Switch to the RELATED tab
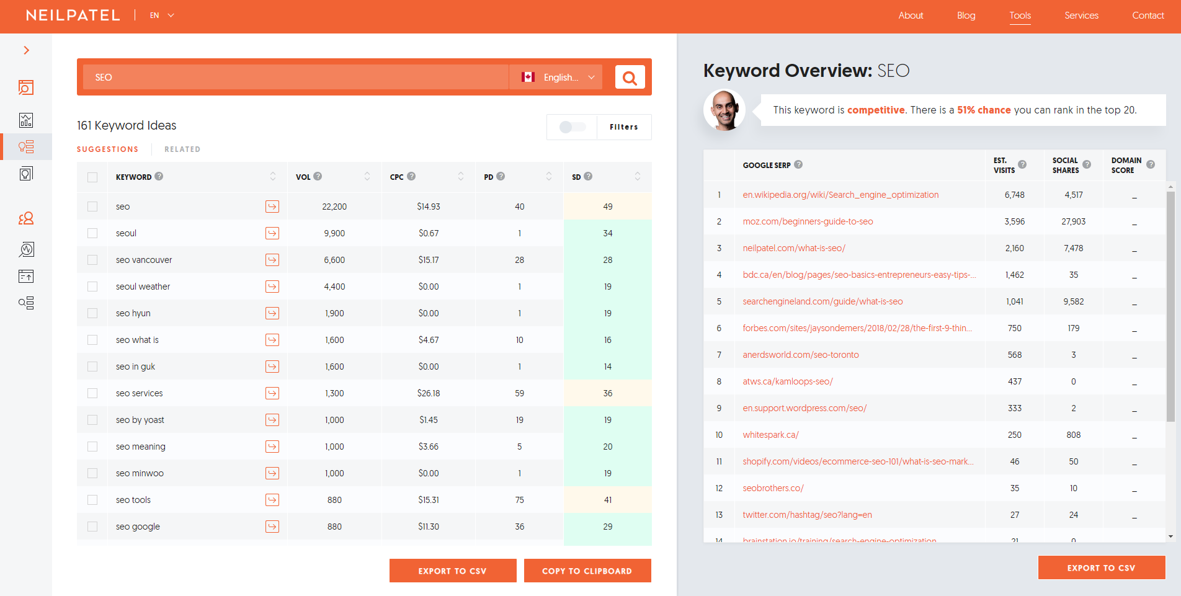The width and height of the screenshot is (1181, 596). point(182,149)
